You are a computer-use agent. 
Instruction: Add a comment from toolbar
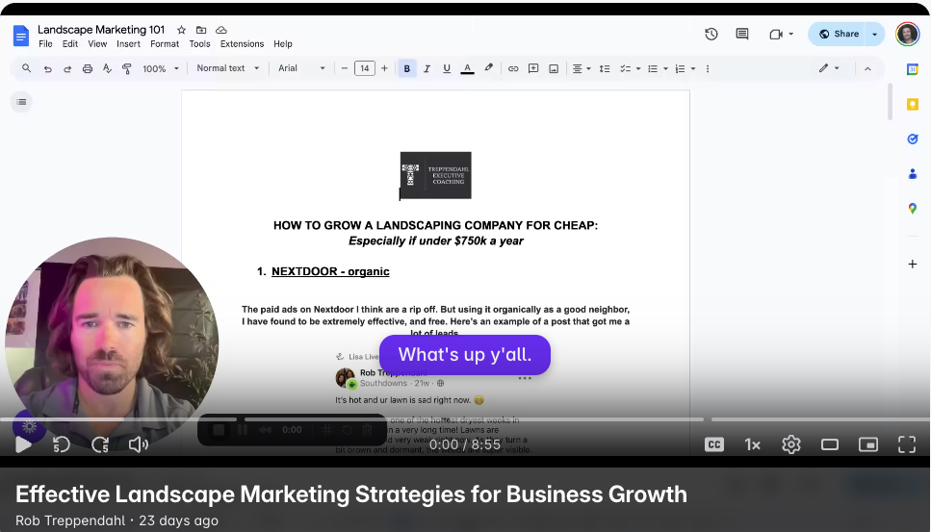(x=533, y=69)
